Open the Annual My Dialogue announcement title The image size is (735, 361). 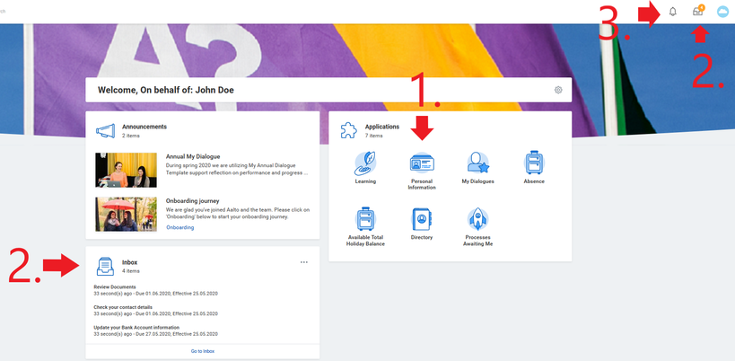click(x=193, y=156)
